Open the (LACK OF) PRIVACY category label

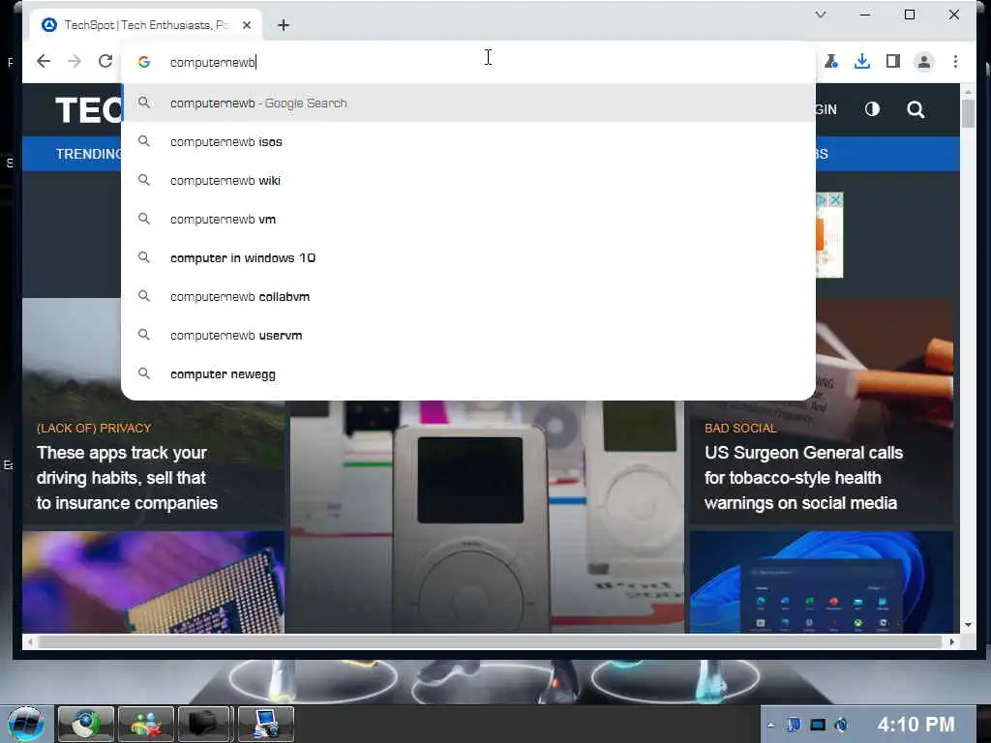(94, 428)
